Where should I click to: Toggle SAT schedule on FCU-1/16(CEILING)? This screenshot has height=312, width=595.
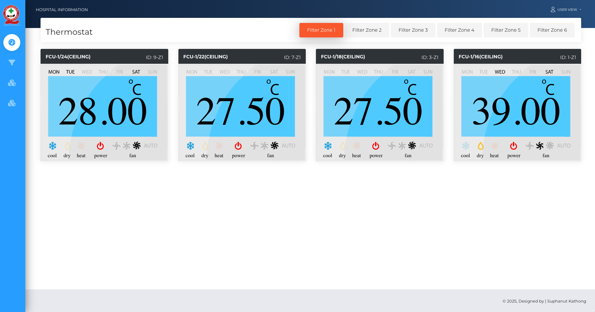549,72
